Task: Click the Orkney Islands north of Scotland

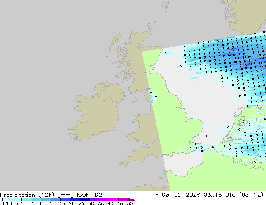Action: click(150, 26)
